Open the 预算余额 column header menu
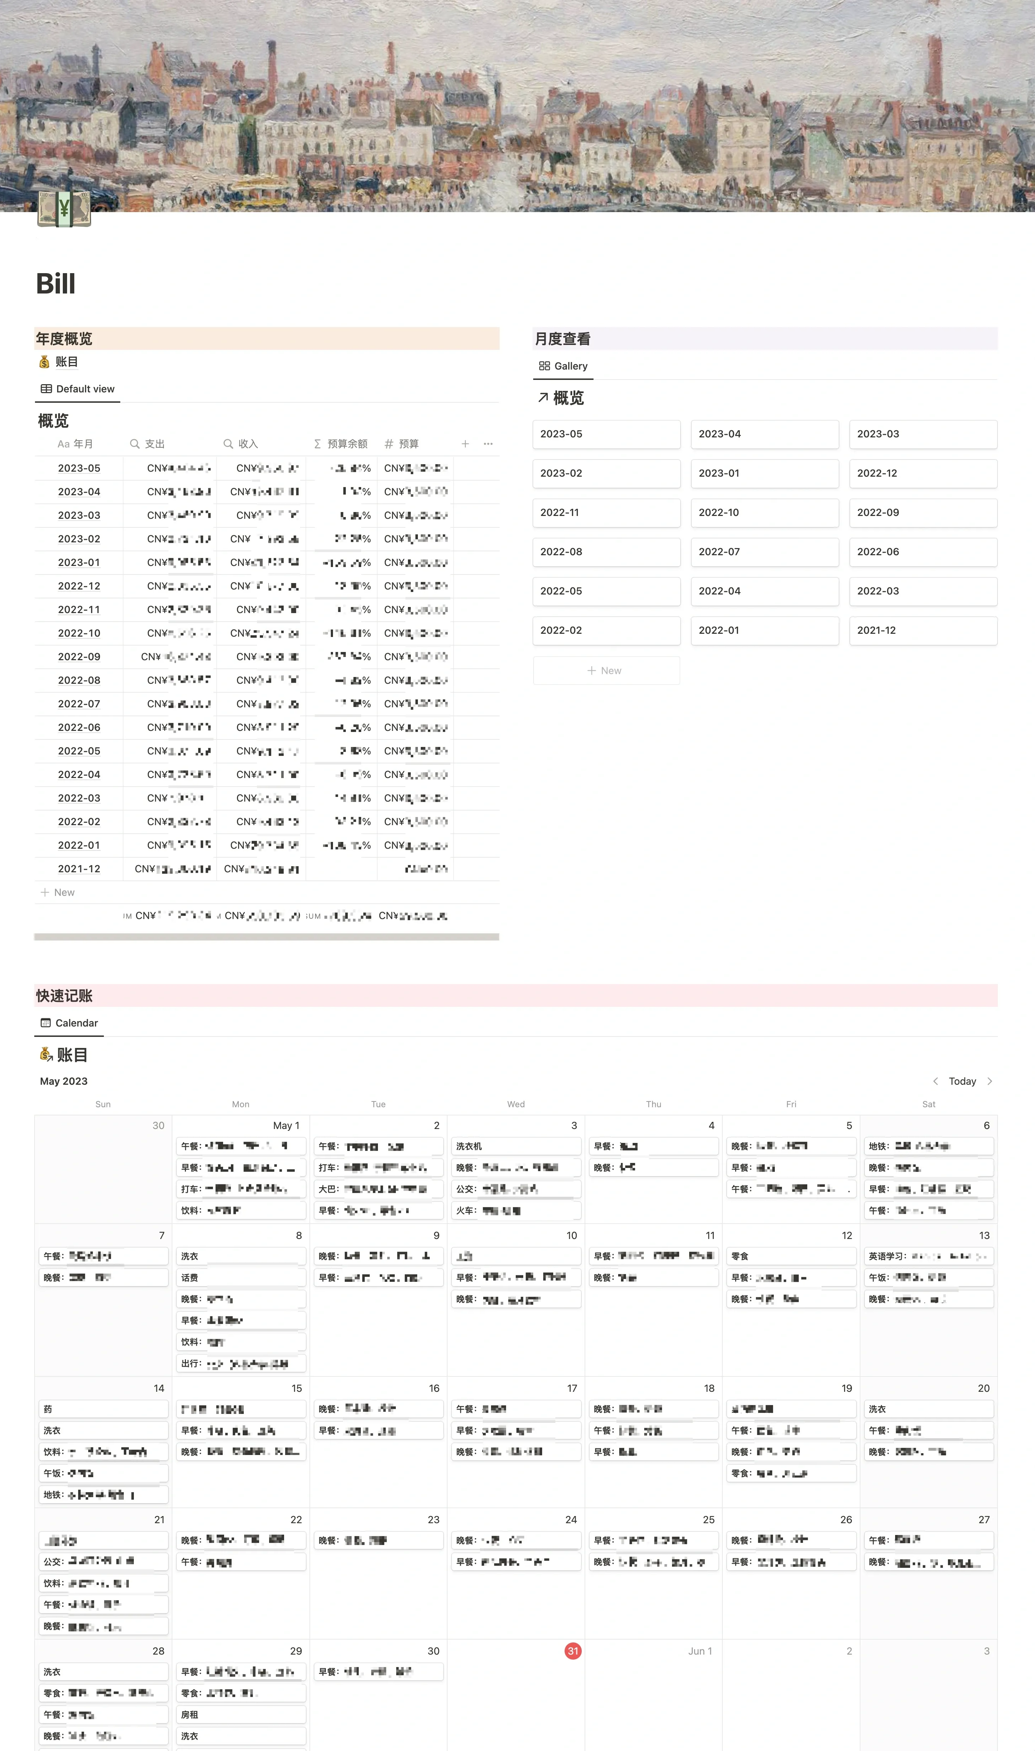The height and width of the screenshot is (1751, 1035). pos(341,444)
